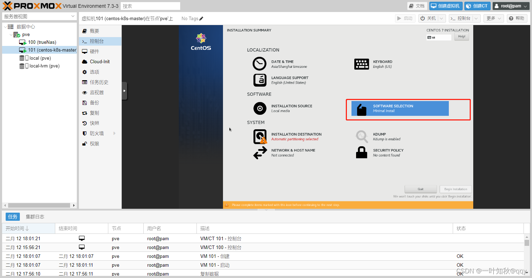Click the installer Quit button

[x=421, y=189]
